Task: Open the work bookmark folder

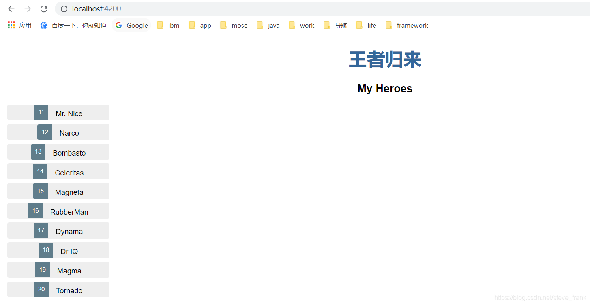Action: point(302,25)
